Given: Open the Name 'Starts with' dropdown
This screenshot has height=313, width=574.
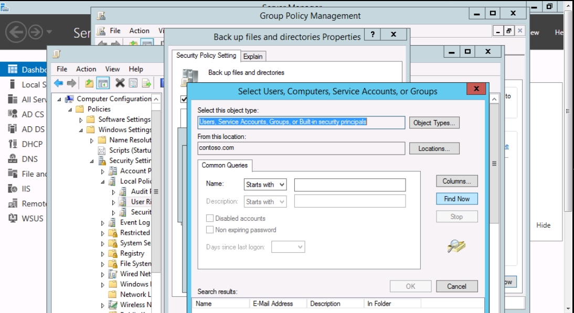Looking at the screenshot, I should (265, 185).
